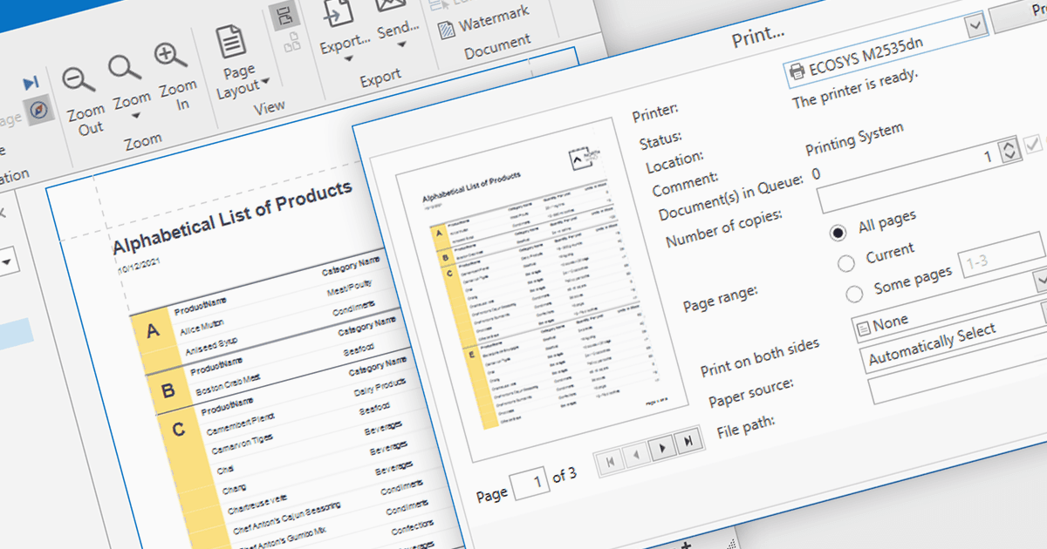This screenshot has width=1047, height=549.
Task: Click the Zoom In magnifier icon
Action: click(x=171, y=56)
